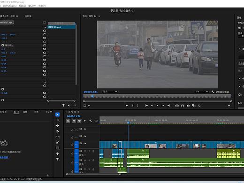The image size is (244, 183).
Task: Select the Track Select Forward tool
Action: pyautogui.click(x=57, y=120)
